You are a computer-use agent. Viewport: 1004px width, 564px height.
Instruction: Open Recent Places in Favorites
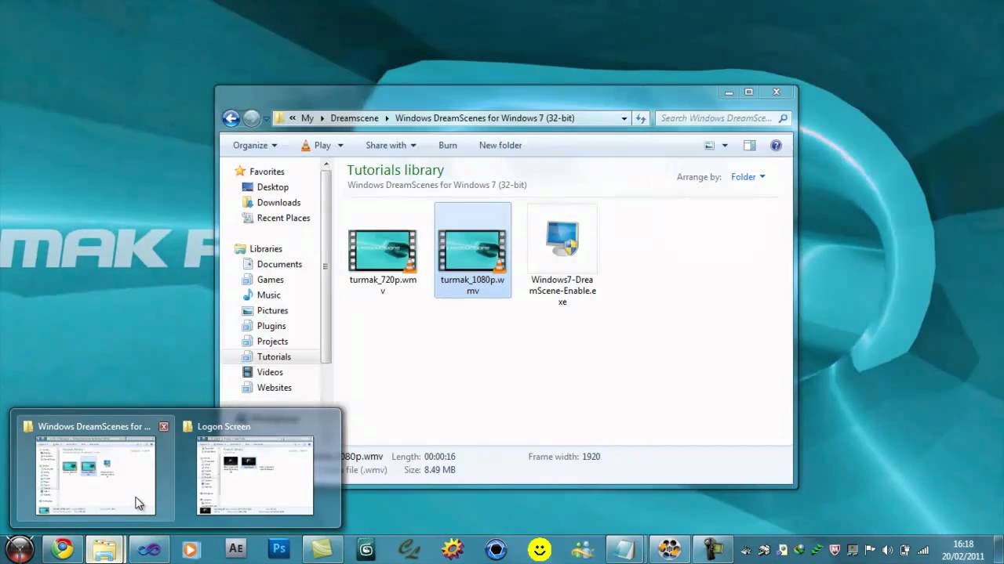pos(283,219)
